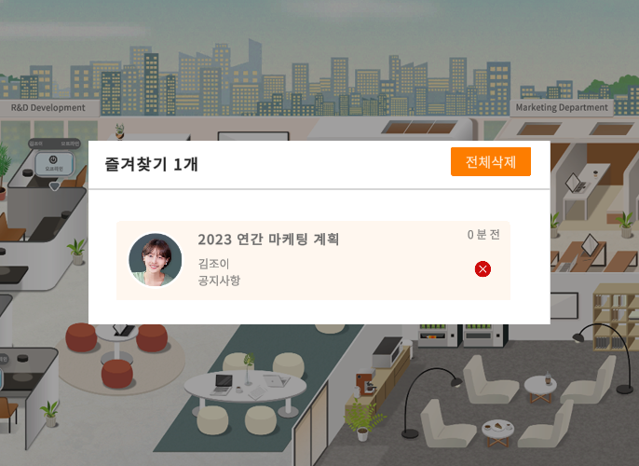This screenshot has width=639, height=466.
Task: Click the 0분 전 timestamp
Action: pos(483,235)
